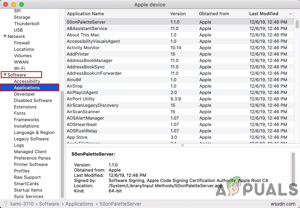This screenshot has height=208, width=300.
Task: Select Accessibility in the sidebar
Action: 27,81
